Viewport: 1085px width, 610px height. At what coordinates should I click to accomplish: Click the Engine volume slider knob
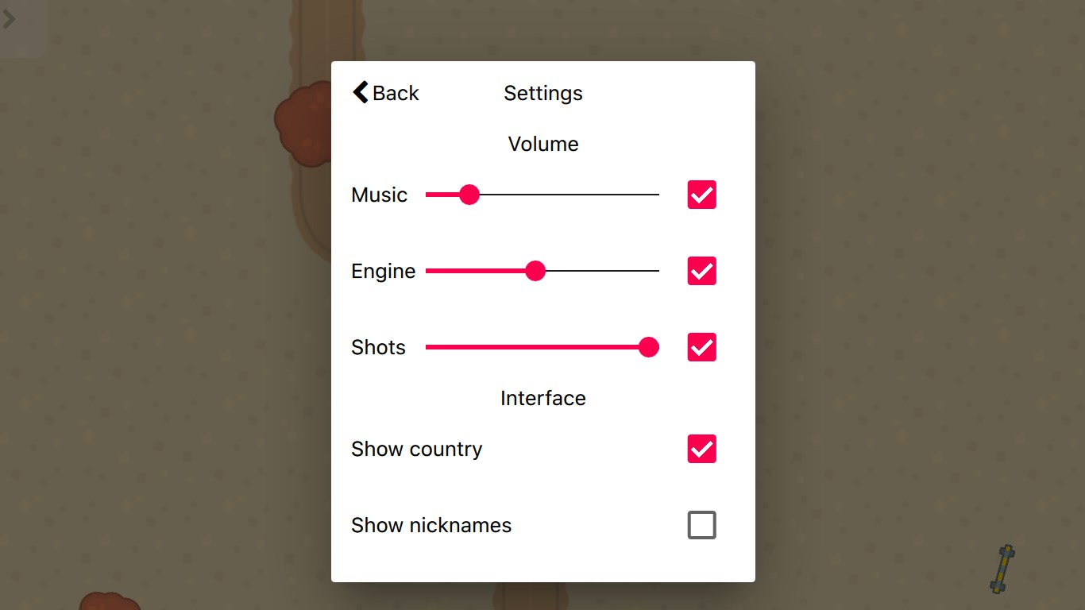(x=536, y=271)
